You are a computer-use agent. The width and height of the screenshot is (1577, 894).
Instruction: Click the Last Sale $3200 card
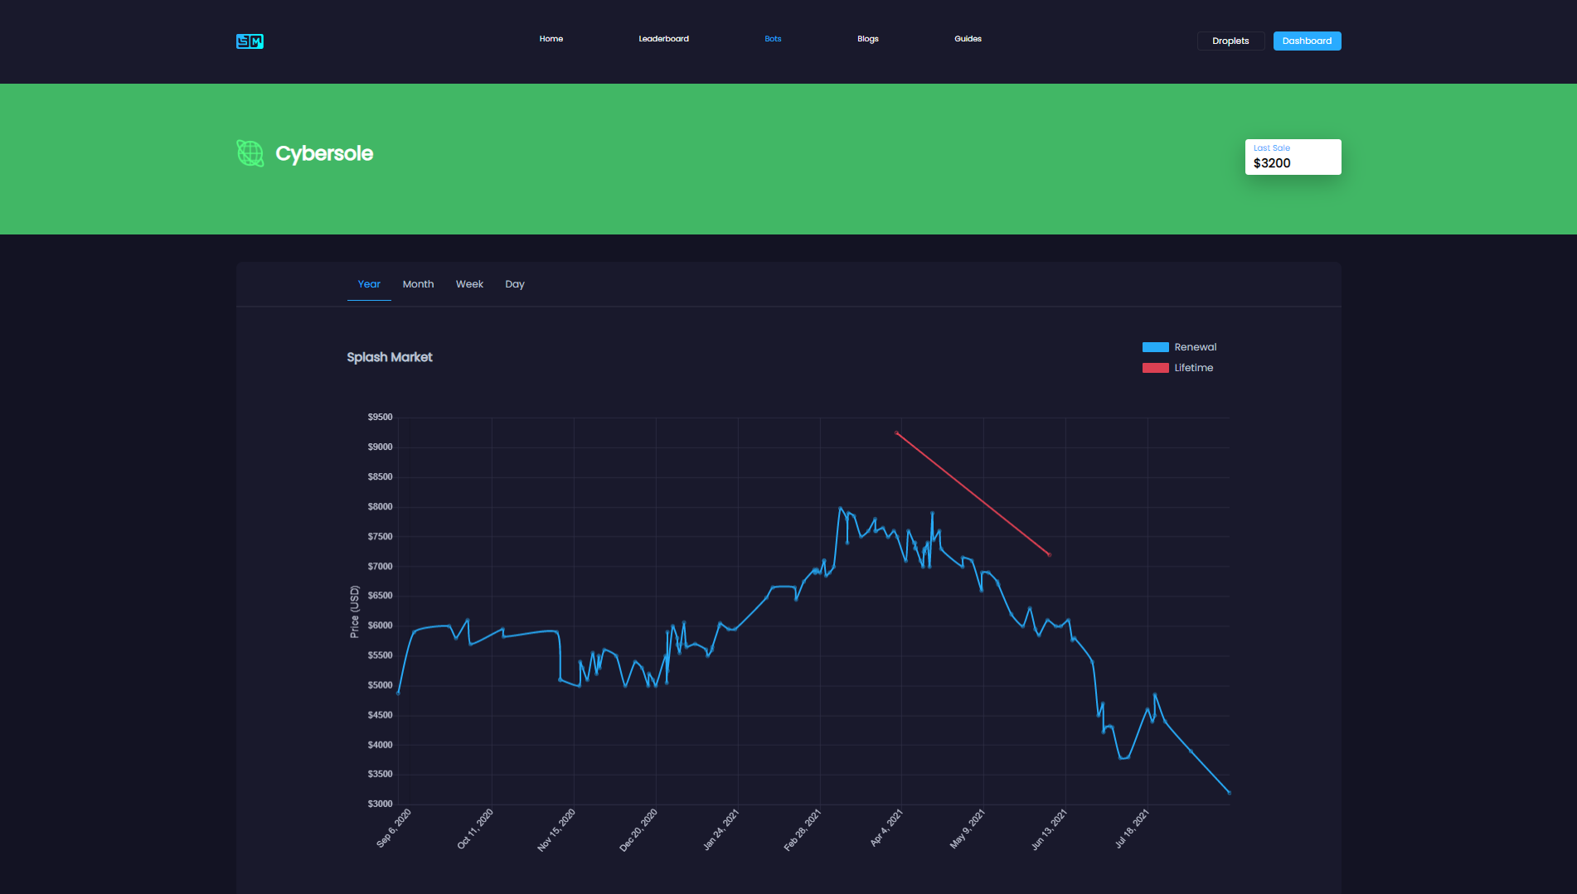point(1293,157)
